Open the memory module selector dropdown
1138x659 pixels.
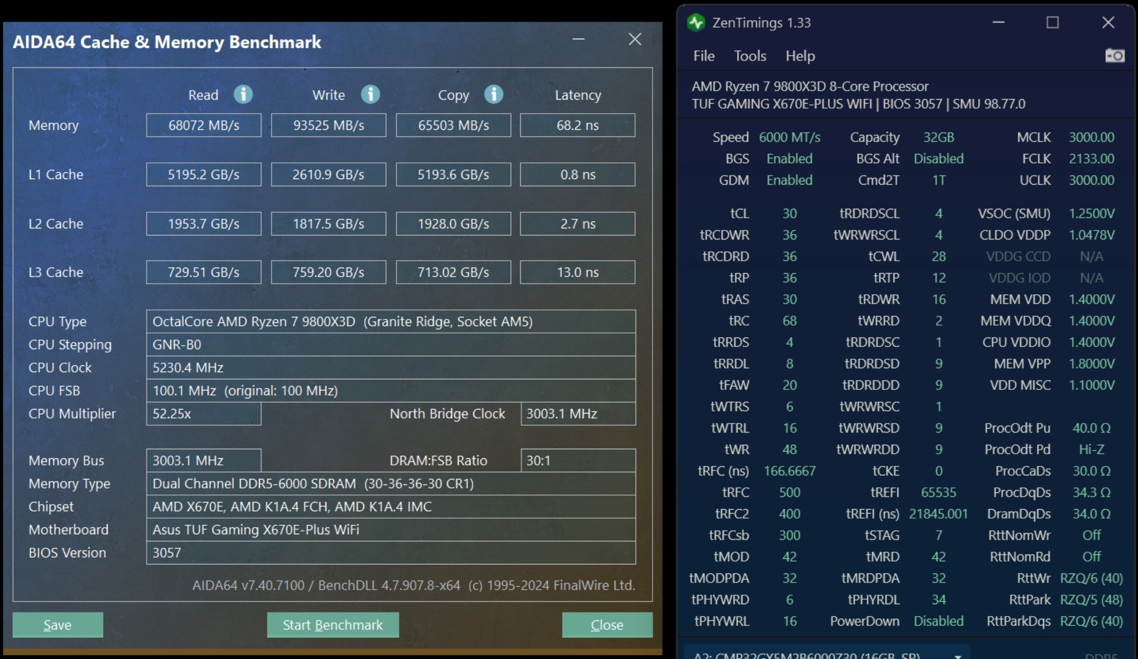tap(958, 655)
